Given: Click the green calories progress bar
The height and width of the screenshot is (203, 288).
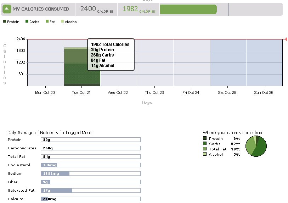Looking at the screenshot, I should pyautogui.click(x=188, y=10).
